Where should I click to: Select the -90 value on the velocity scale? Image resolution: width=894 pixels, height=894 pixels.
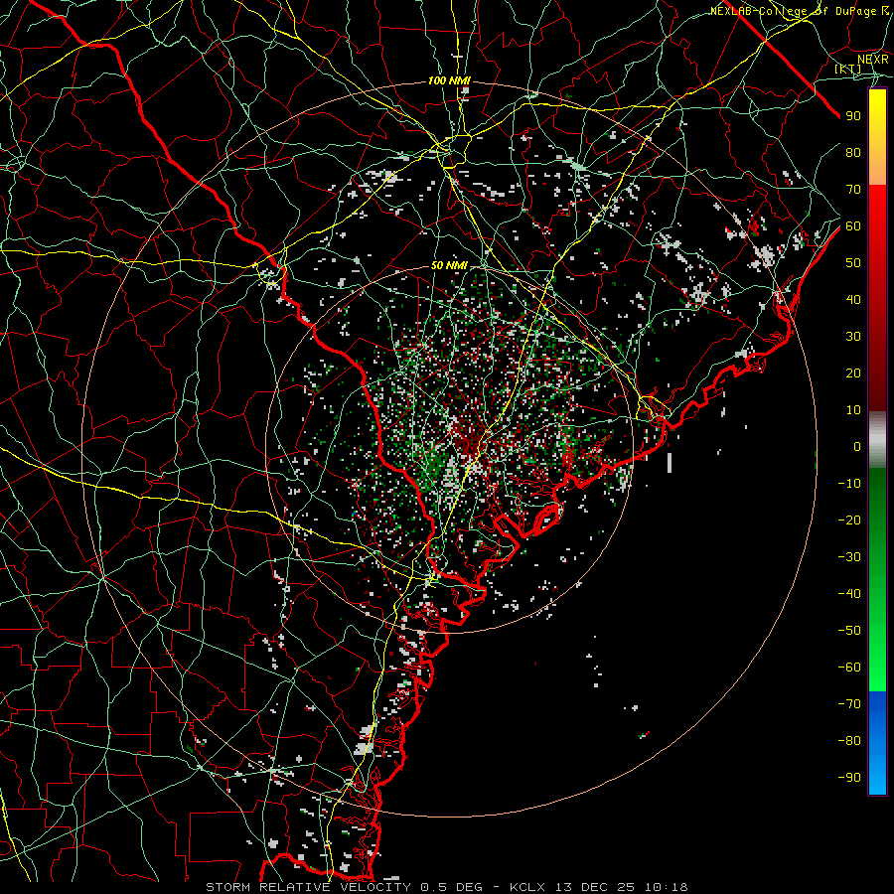pos(849,778)
